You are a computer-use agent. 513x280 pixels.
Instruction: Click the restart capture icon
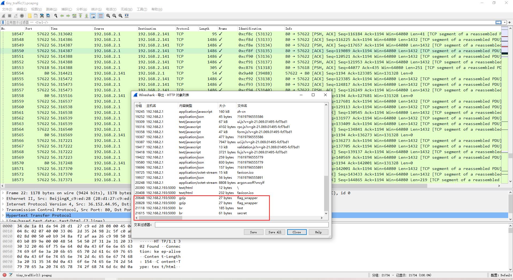tap(16, 16)
